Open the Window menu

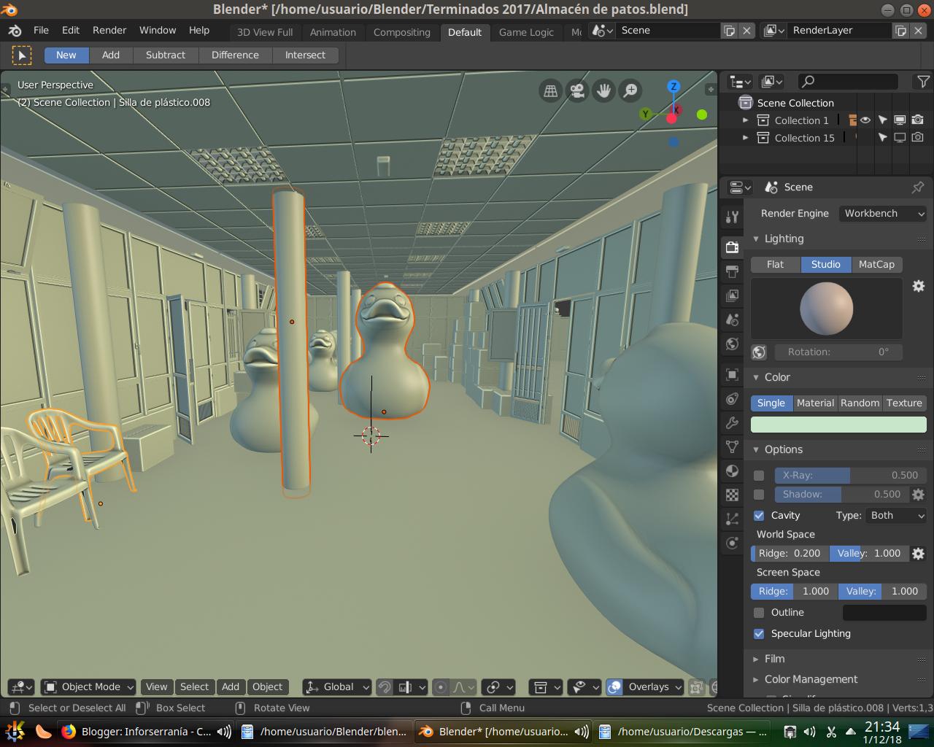[x=158, y=30]
